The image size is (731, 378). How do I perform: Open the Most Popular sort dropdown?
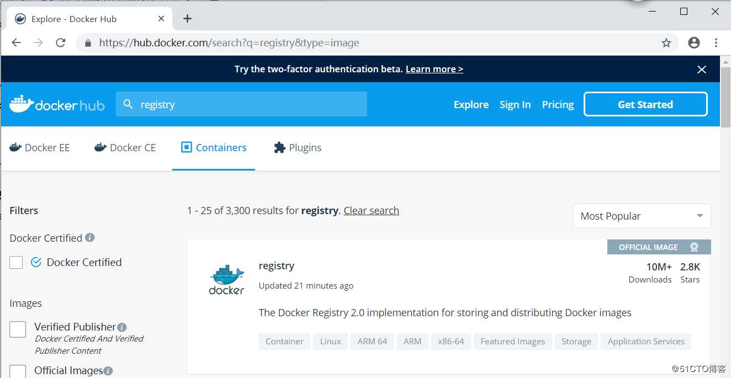click(642, 216)
